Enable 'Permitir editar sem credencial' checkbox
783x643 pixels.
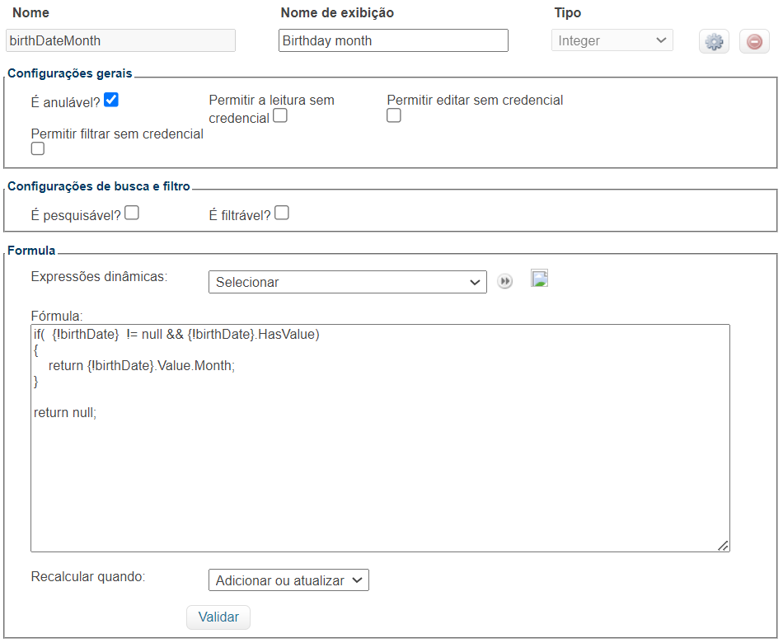[x=394, y=116]
